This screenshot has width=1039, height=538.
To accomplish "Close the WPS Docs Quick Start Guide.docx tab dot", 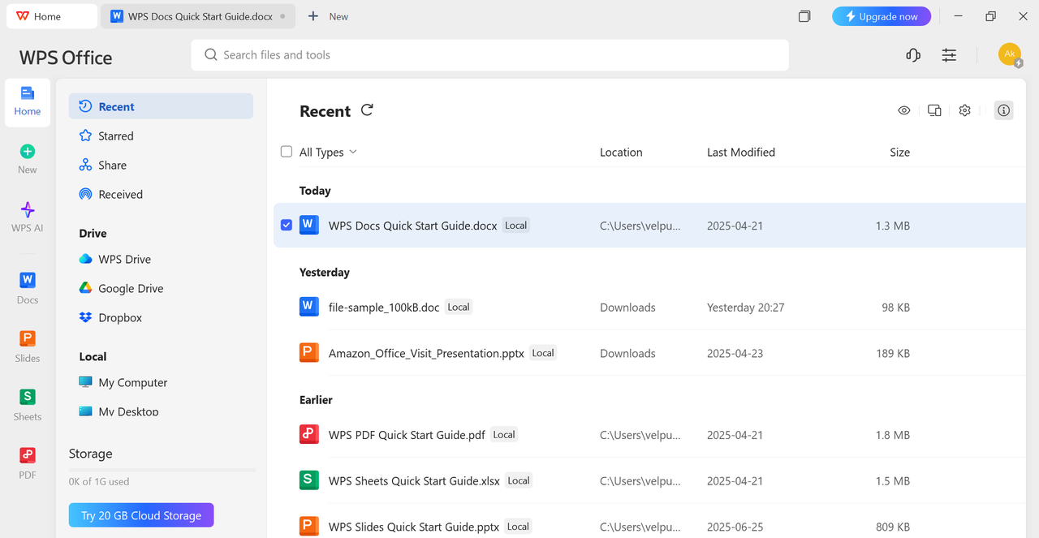I will tap(282, 16).
